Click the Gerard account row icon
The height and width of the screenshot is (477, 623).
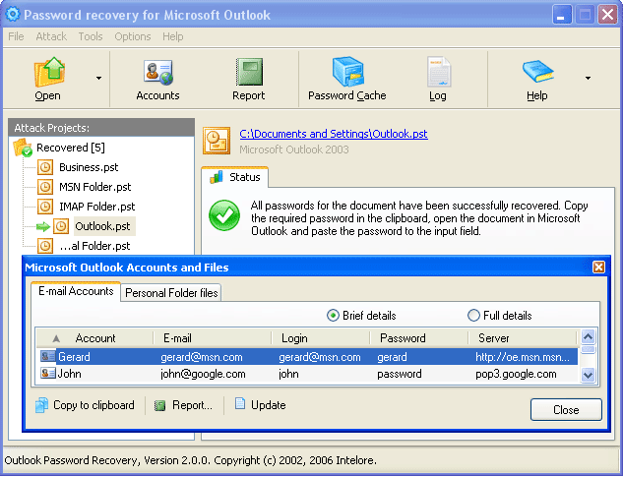(x=47, y=356)
